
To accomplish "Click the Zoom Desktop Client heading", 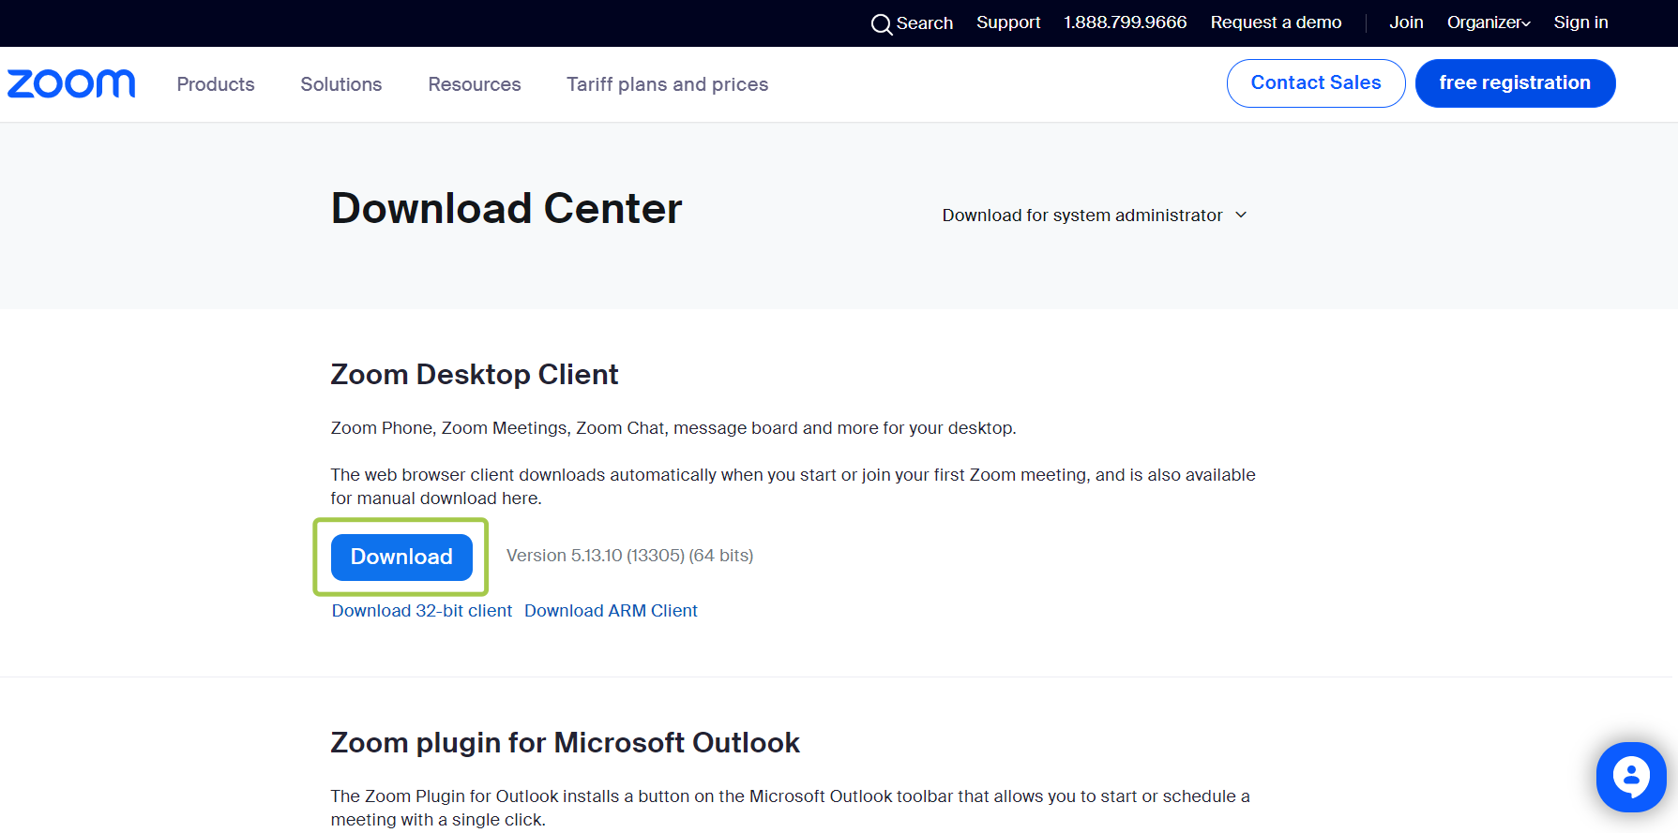I will coord(475,375).
